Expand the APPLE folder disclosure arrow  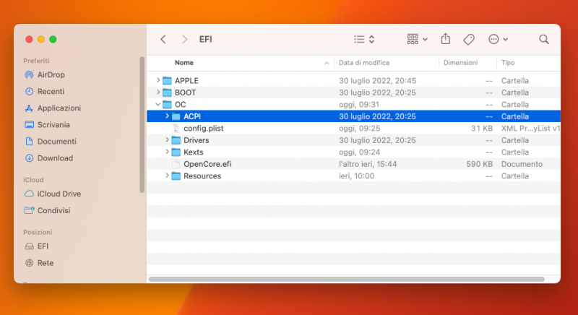coord(158,80)
